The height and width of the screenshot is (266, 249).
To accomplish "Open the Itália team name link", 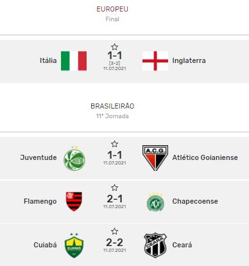I will coord(48,60).
